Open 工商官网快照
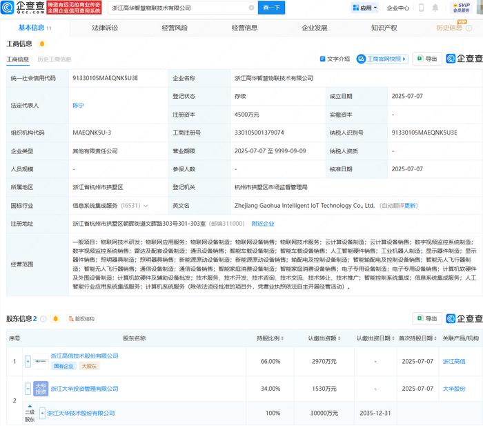Image resolution: width=483 pixels, height=426 pixels. (382, 59)
